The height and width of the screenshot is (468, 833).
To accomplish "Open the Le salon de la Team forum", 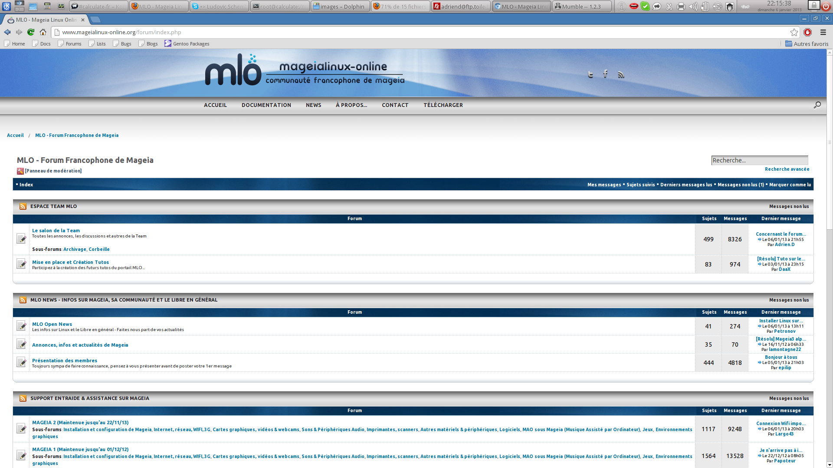I will pos(56,231).
